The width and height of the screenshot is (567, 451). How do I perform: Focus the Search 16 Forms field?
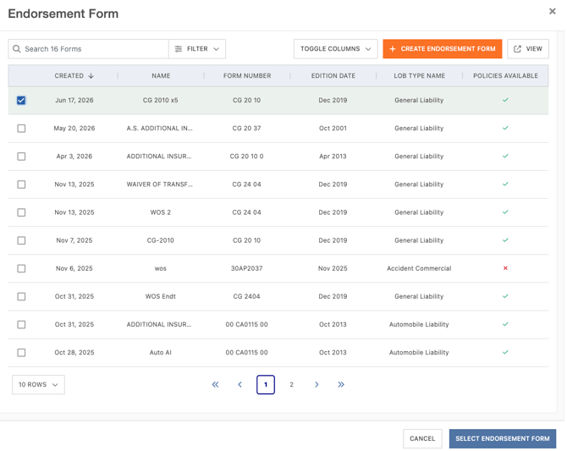point(88,49)
